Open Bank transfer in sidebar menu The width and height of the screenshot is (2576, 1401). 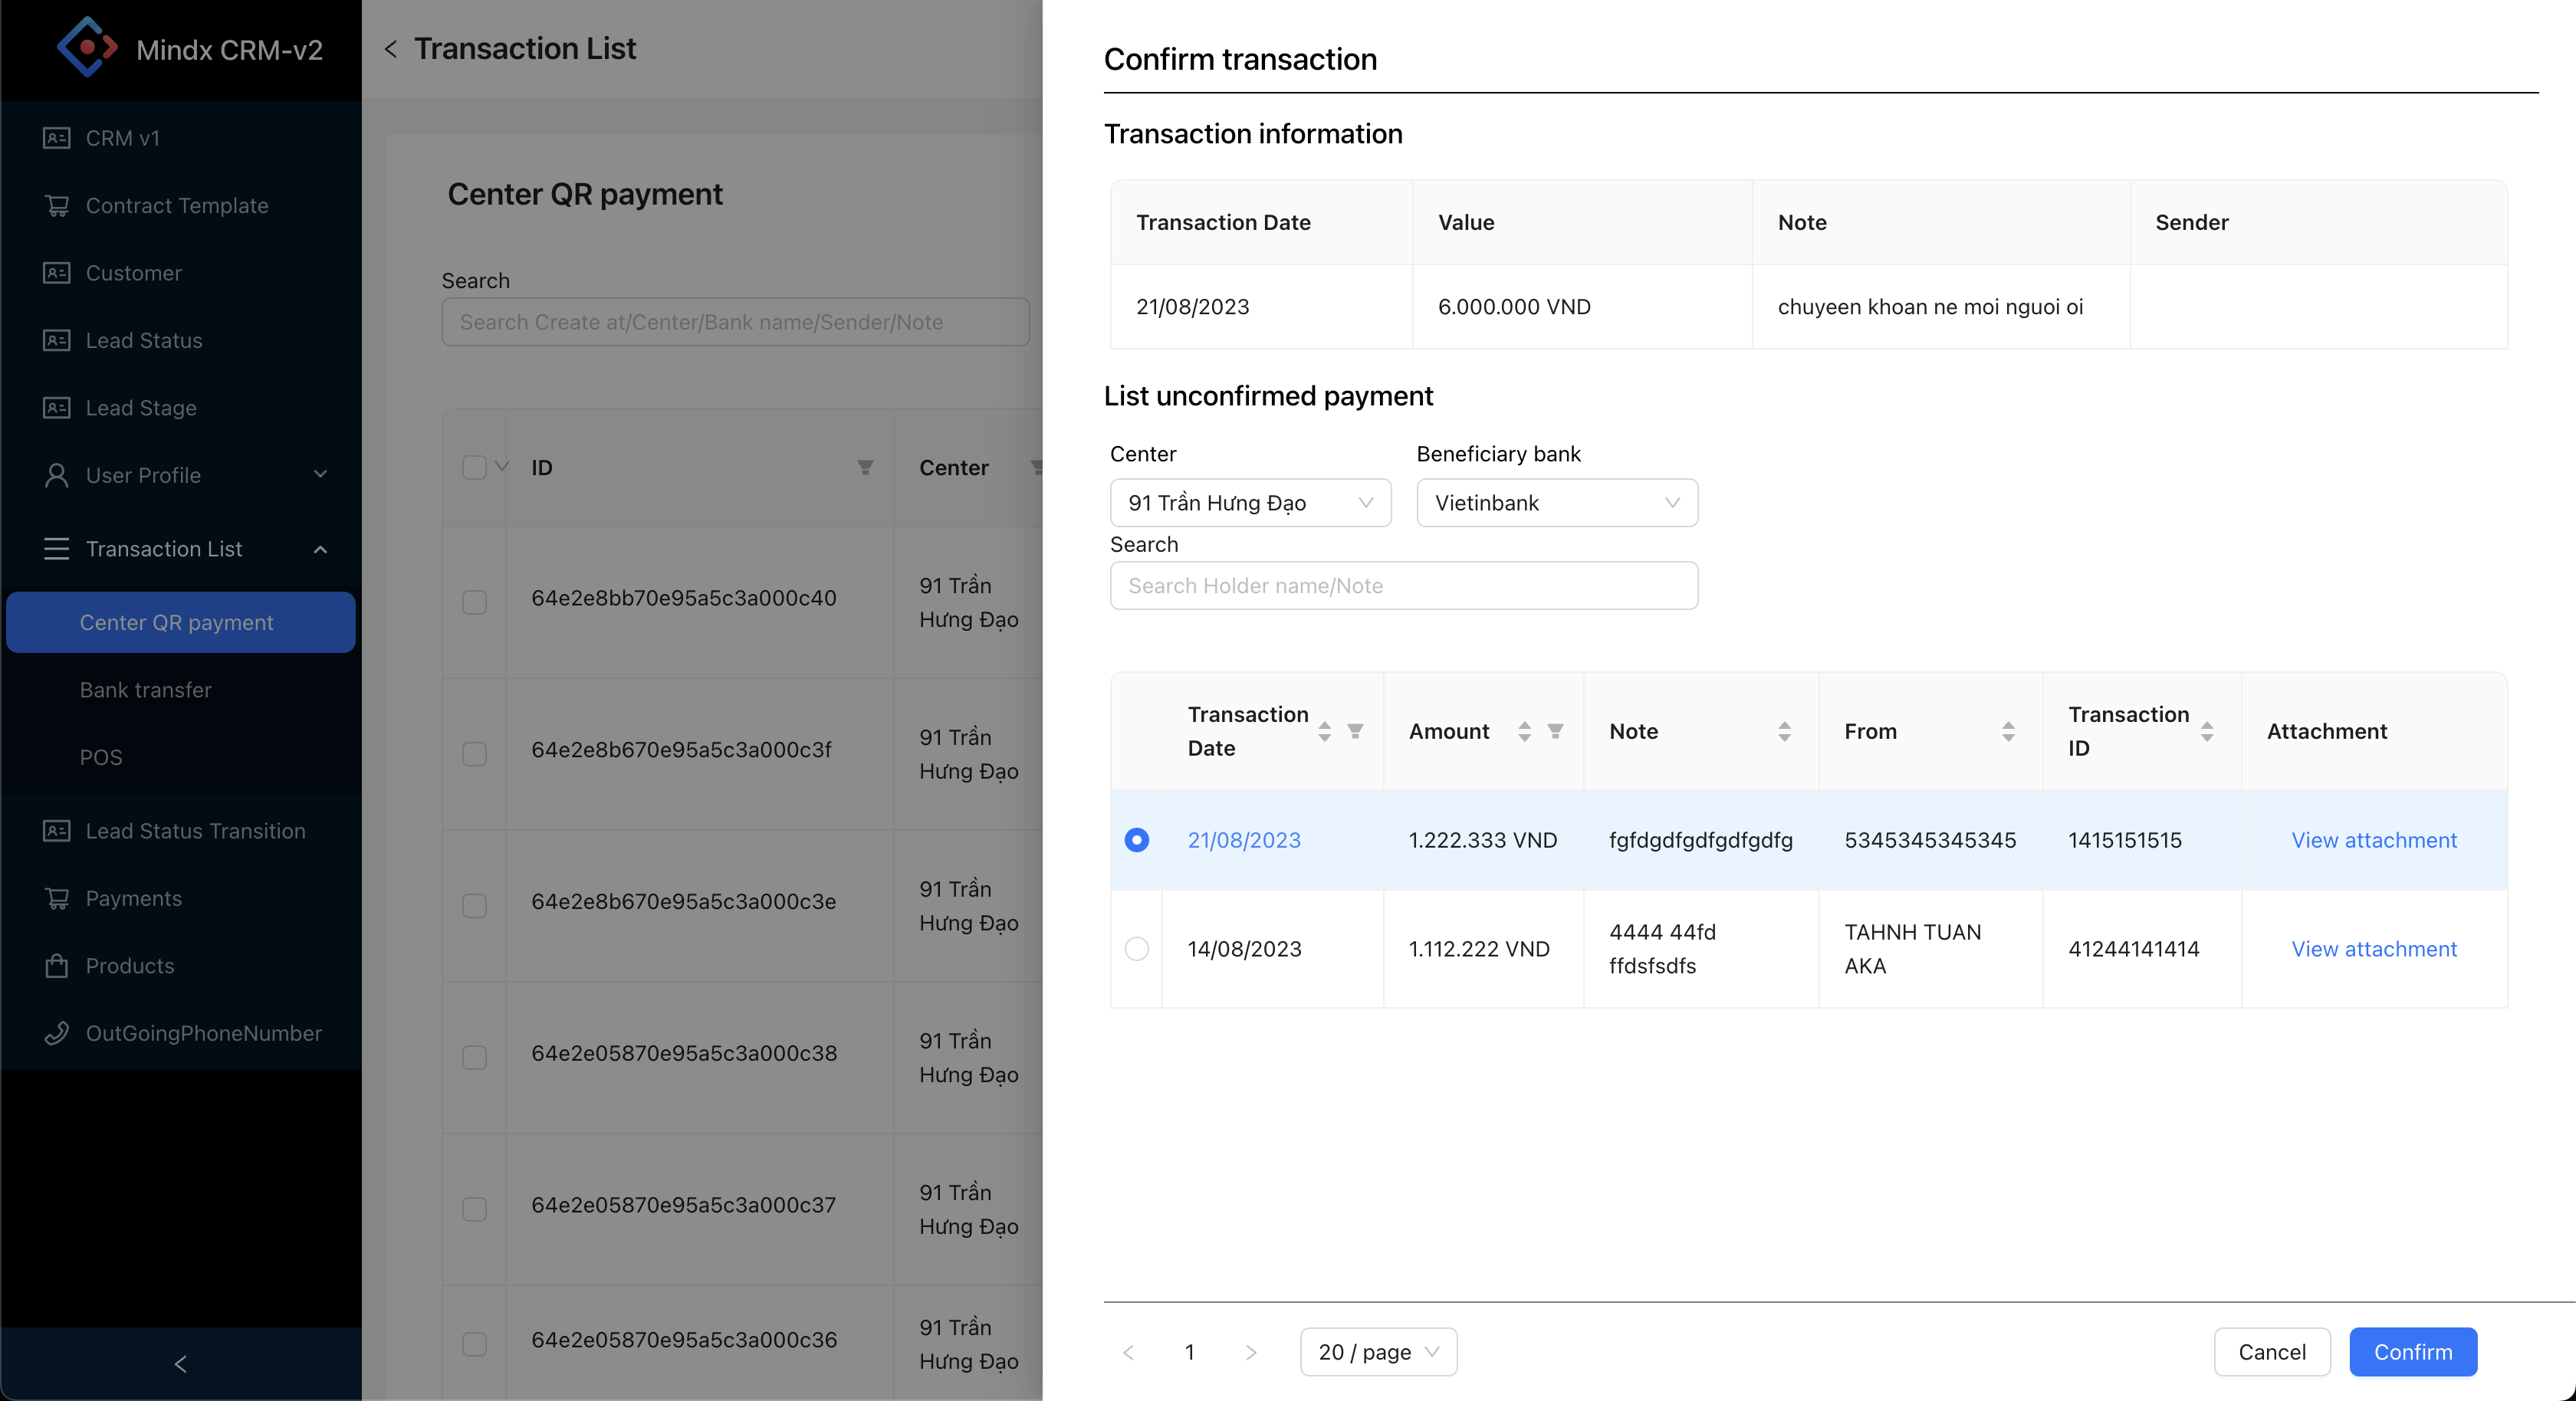[146, 690]
